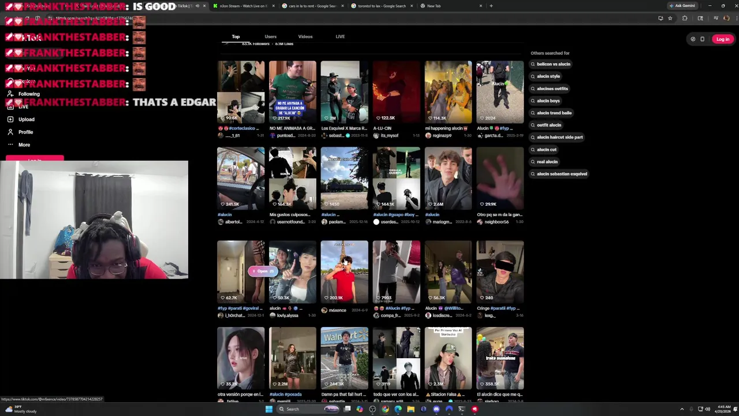This screenshot has height=416, width=739.
Task: Bookmark this page with the star icon
Action: (x=670, y=18)
